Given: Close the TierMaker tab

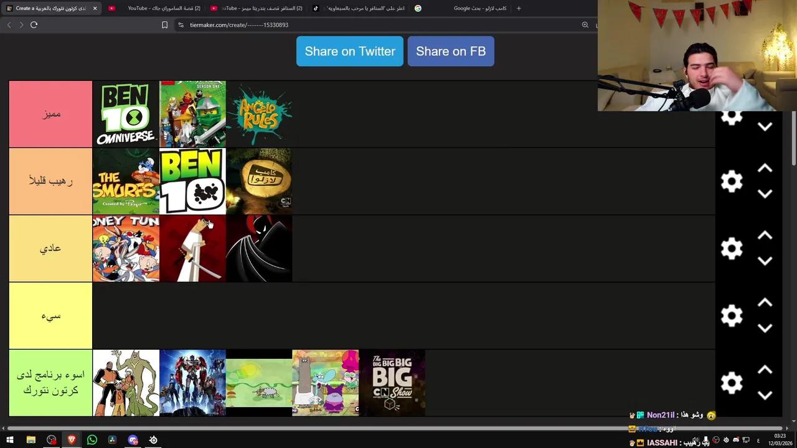Looking at the screenshot, I should pos(95,8).
